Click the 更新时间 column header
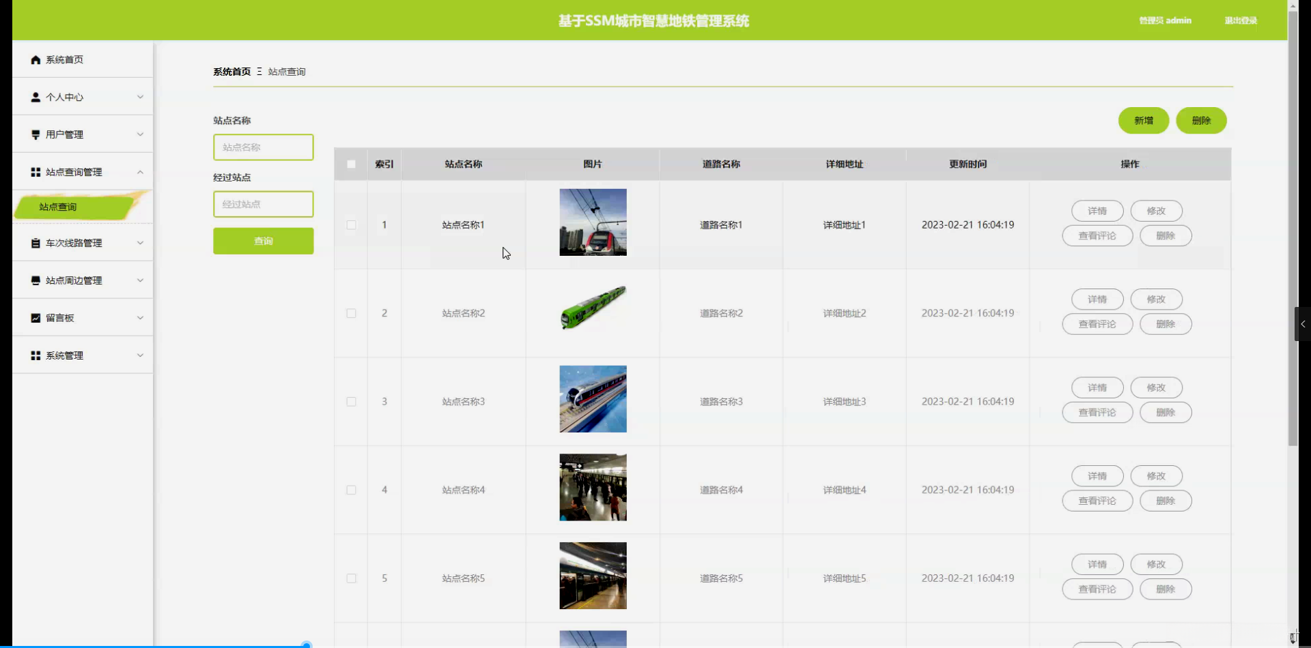This screenshot has width=1311, height=648. point(968,164)
